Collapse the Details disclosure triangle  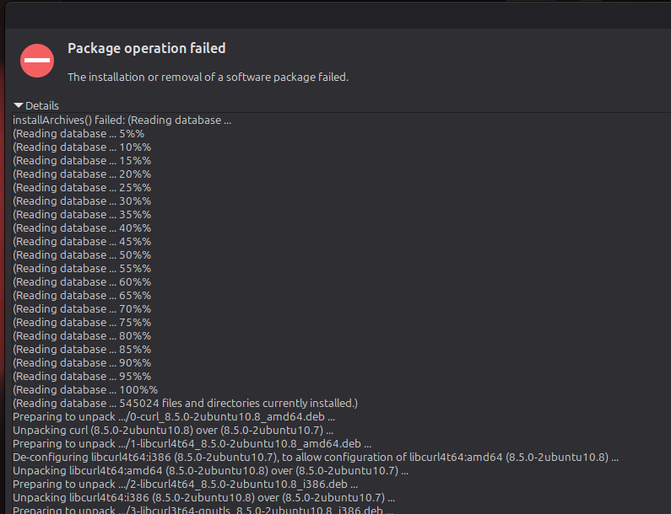pos(19,105)
